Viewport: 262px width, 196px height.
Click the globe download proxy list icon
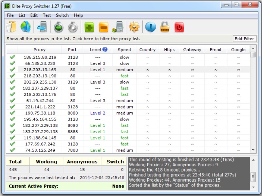pos(26,27)
